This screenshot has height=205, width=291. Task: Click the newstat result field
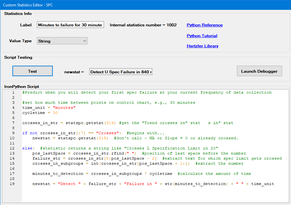(x=121, y=72)
